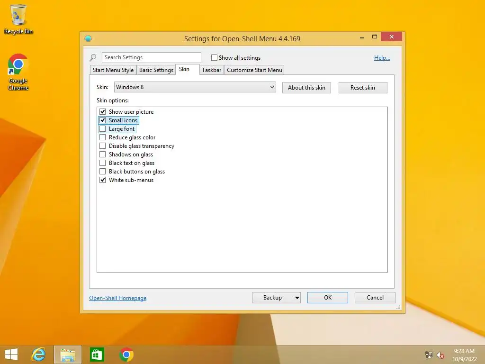Screen dimensions: 485x364
Task: Click the network tray icon
Action: (429, 355)
